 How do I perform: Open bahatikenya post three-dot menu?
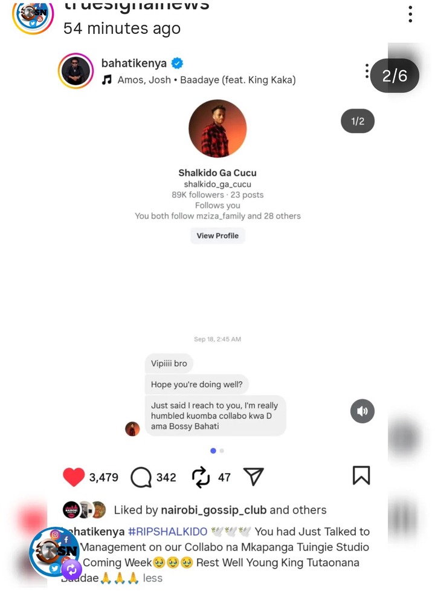(x=367, y=71)
